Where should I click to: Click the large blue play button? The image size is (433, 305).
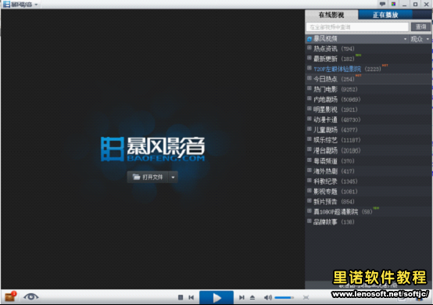point(216,297)
